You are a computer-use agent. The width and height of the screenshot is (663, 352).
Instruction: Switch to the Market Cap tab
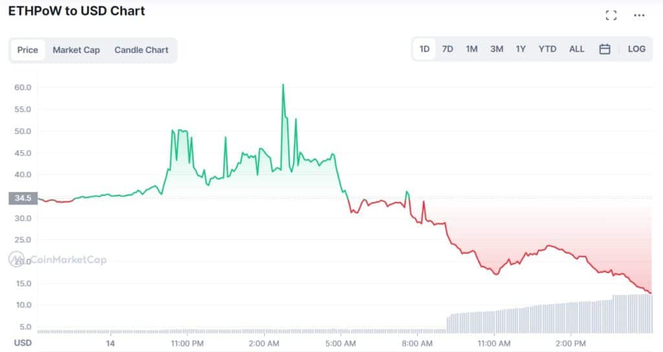[76, 50]
